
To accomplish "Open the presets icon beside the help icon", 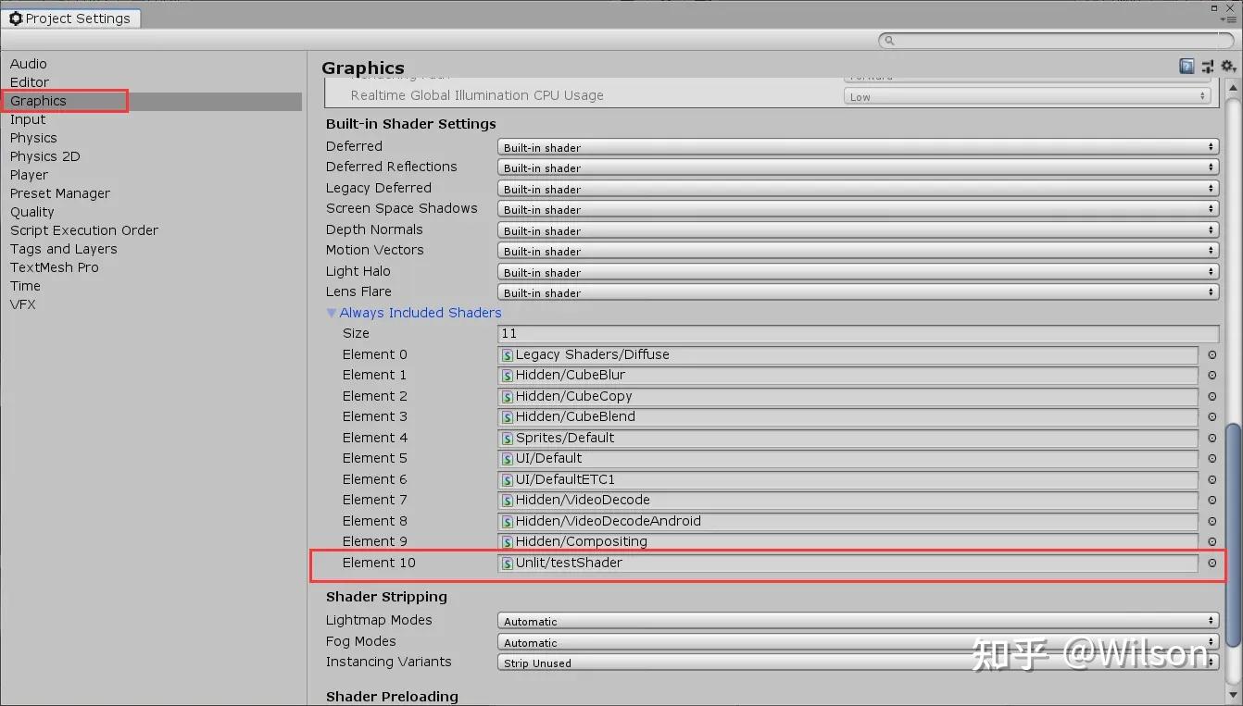I will point(1206,66).
